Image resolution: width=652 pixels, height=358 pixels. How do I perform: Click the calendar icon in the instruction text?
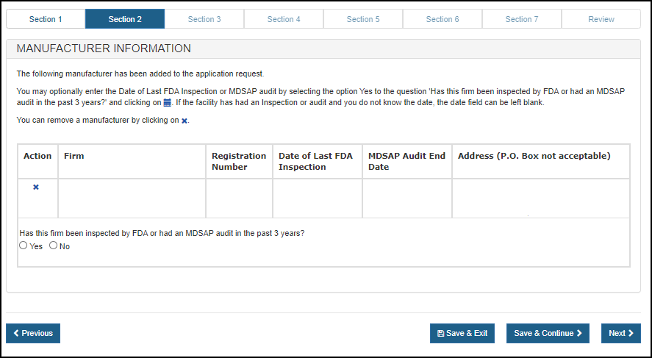point(167,103)
